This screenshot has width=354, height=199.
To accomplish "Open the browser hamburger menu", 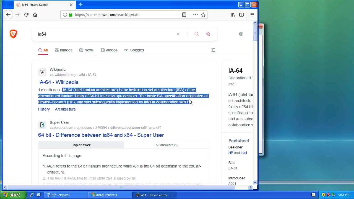I will pos(252,15).
